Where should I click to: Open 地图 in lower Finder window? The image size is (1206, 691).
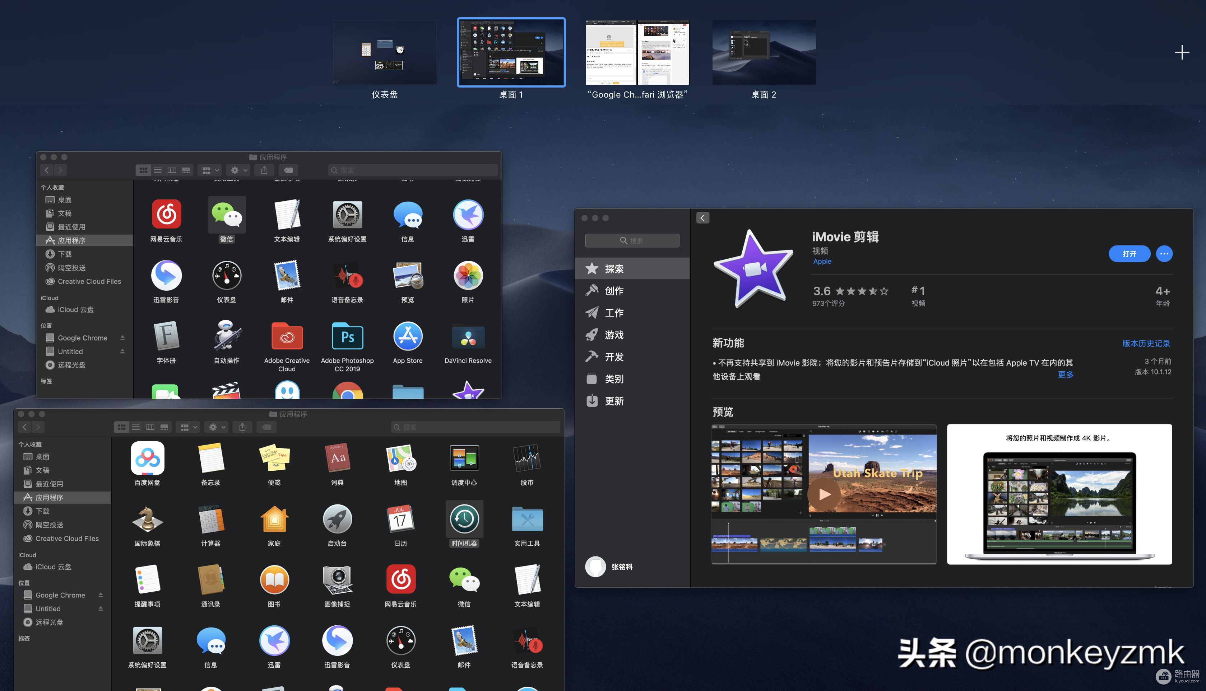tap(400, 458)
